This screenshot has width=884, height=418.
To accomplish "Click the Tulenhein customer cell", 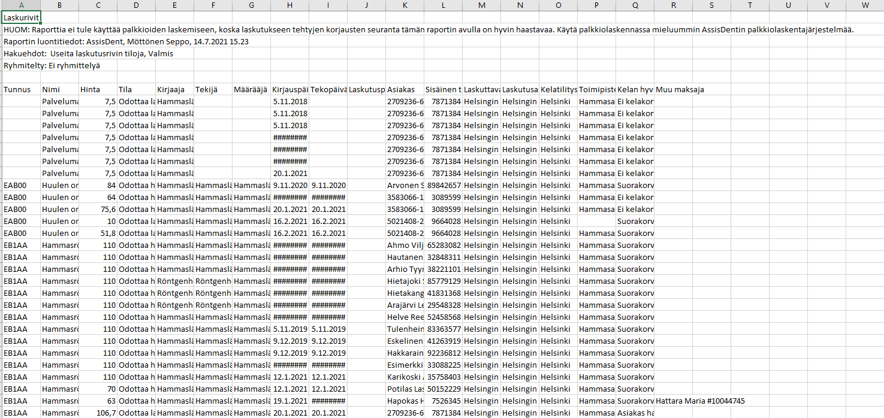I will coord(405,329).
